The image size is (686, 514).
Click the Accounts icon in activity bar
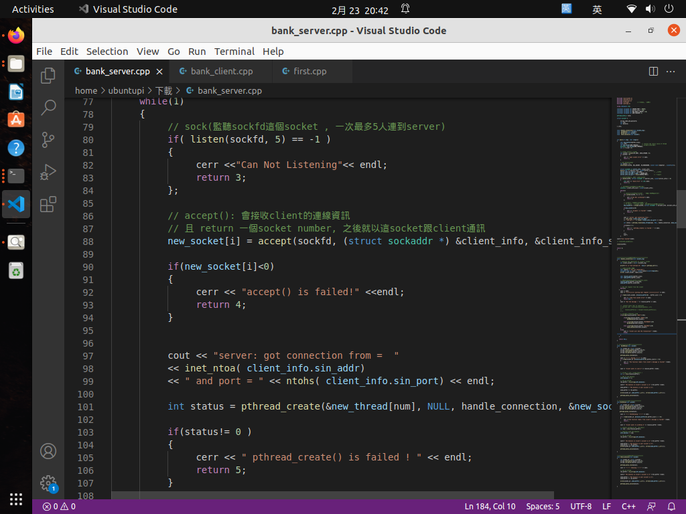pos(48,451)
